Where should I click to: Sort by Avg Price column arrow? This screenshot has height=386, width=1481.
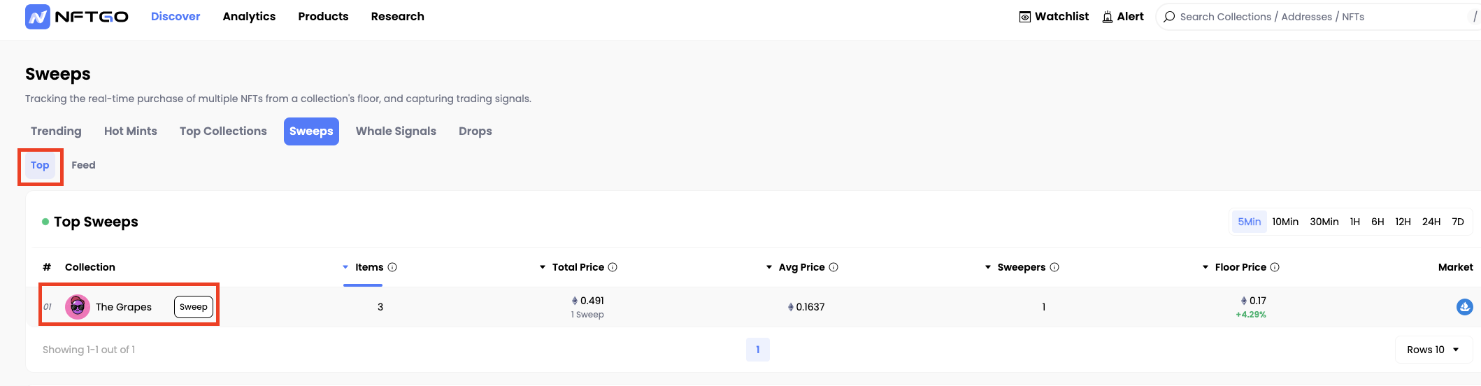[x=769, y=267]
